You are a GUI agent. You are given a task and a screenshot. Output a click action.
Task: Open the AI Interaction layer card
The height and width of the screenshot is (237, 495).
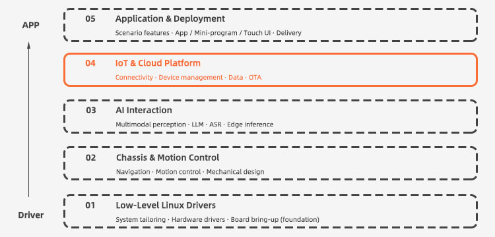270,117
